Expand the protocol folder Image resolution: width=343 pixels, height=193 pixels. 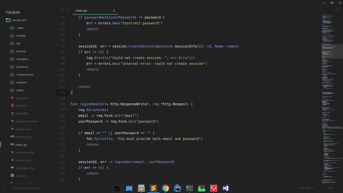(x=12, y=67)
